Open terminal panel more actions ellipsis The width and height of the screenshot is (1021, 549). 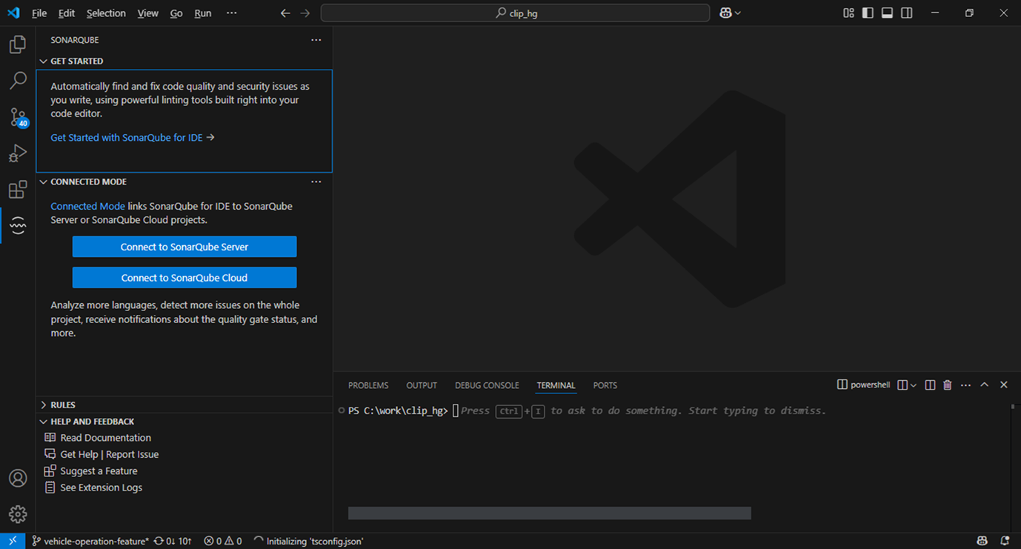coord(965,385)
